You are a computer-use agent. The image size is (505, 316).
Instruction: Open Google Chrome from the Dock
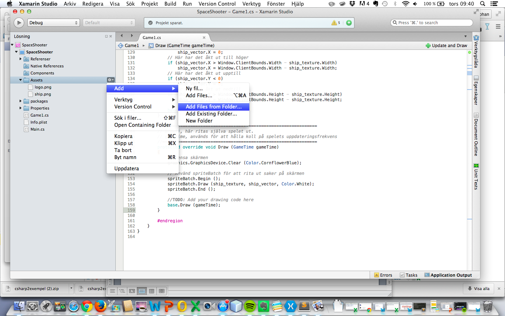[87, 306]
